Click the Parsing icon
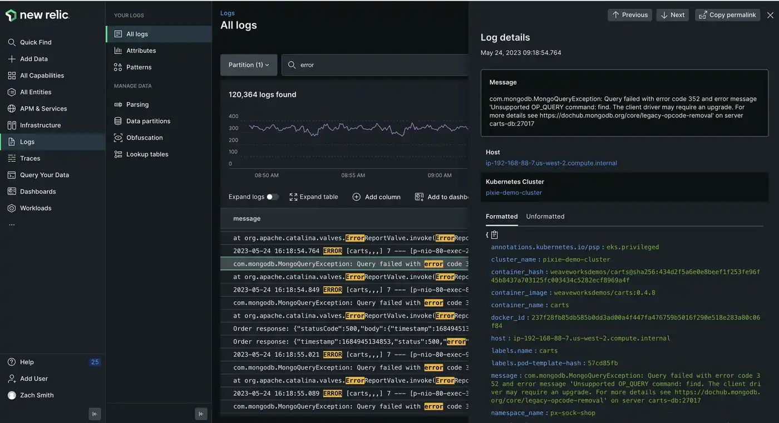Viewport: 779px width, 423px height. click(118, 105)
